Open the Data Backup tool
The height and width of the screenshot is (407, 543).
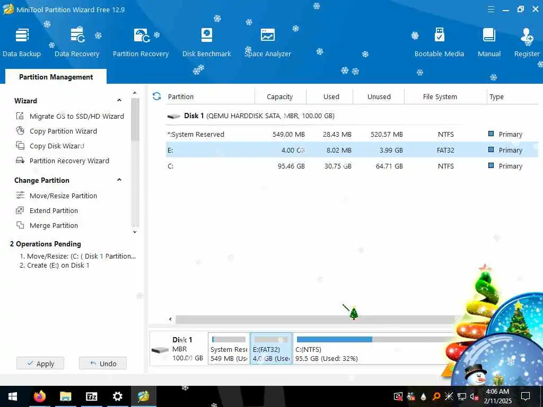(x=22, y=42)
